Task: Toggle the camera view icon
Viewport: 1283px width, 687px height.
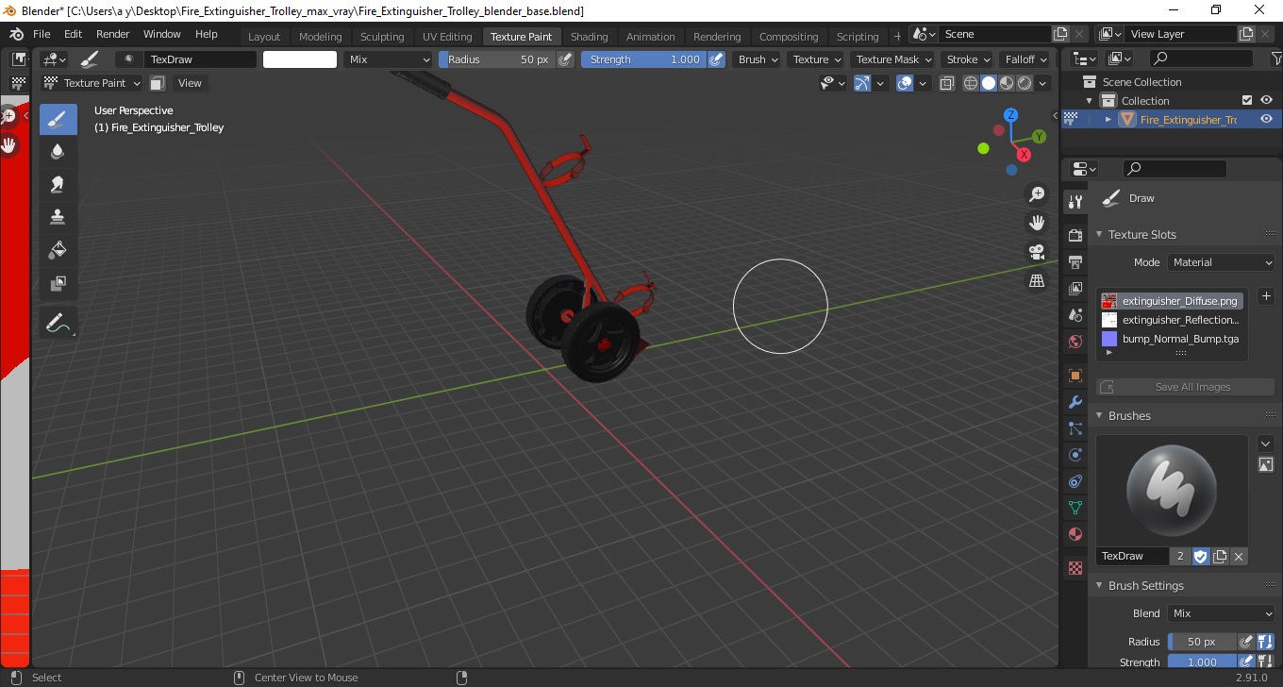Action: 1037,252
